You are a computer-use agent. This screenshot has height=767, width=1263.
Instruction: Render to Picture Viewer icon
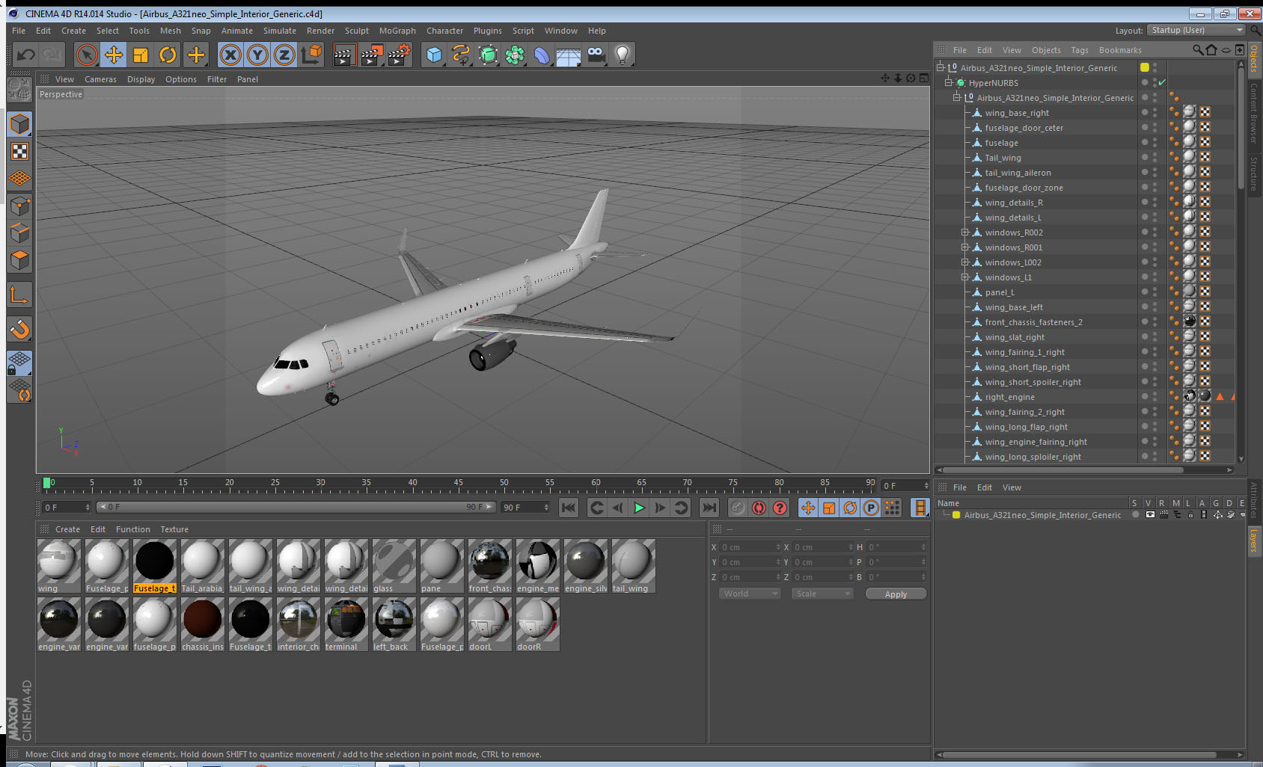click(372, 55)
